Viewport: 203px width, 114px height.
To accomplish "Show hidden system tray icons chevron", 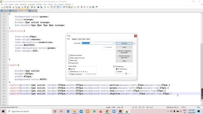I will [168, 111].
